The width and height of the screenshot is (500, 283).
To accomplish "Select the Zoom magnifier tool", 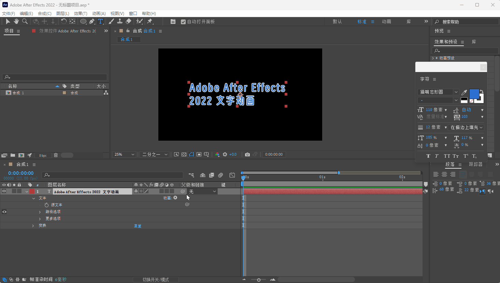I will coord(25,22).
